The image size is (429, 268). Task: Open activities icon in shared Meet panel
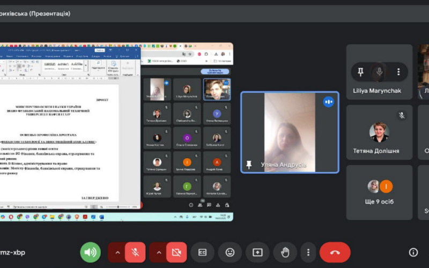coord(218,205)
